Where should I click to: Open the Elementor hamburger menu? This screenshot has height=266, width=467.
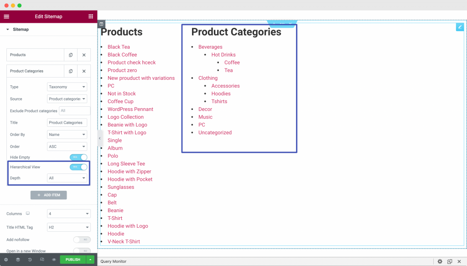pos(6,16)
